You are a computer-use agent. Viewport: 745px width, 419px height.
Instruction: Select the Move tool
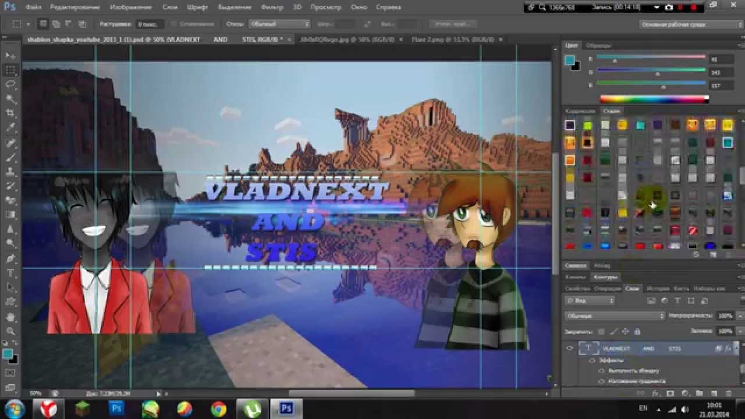click(x=10, y=55)
